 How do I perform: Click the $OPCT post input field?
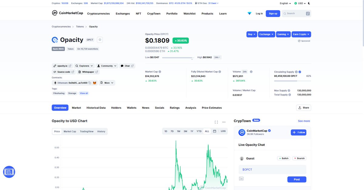(x=272, y=169)
